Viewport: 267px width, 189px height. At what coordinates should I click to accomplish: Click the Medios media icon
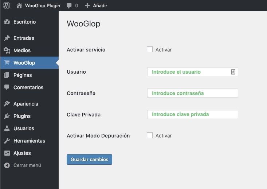[x=7, y=50]
